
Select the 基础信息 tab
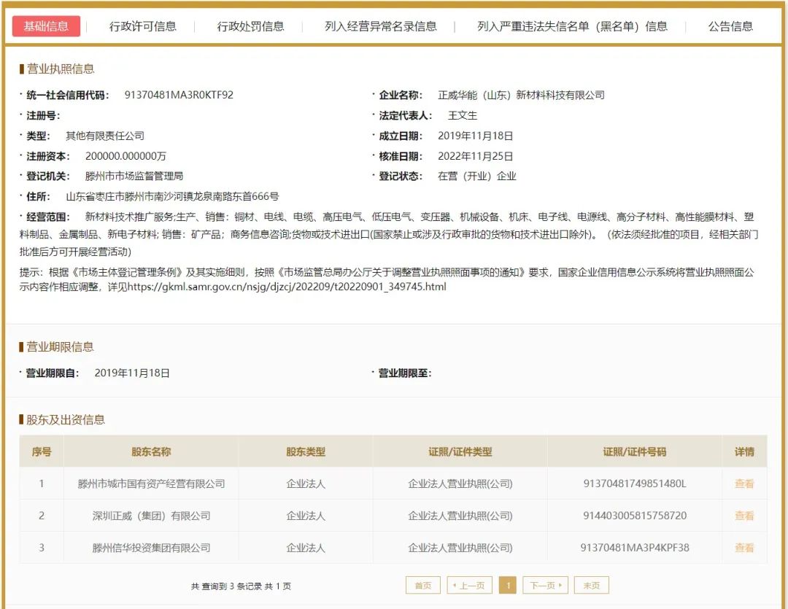(46, 26)
